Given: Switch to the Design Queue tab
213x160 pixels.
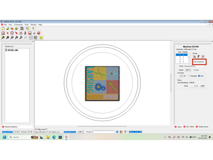Looking at the screenshot, I should point(202,127).
